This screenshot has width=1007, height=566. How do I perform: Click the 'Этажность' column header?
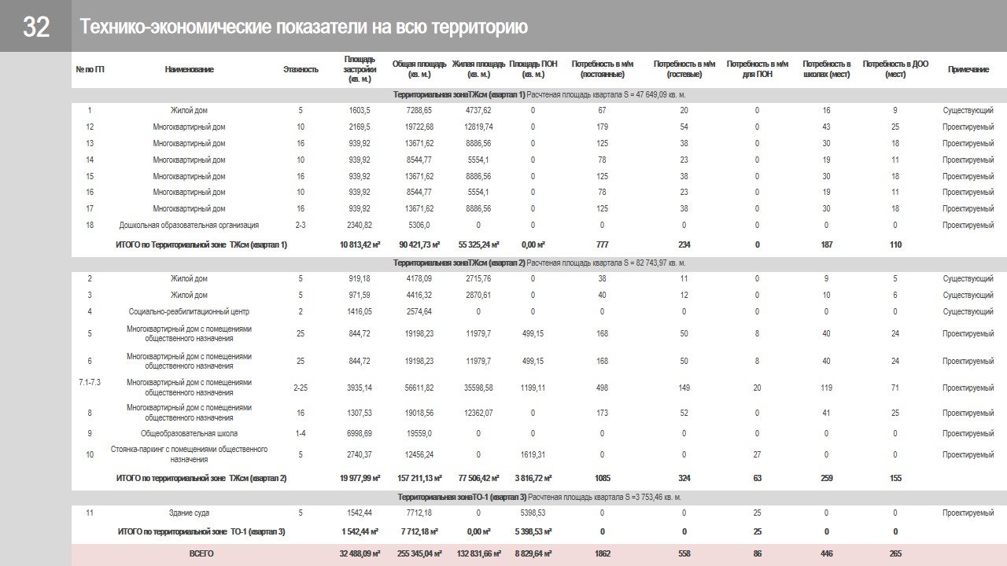tap(301, 69)
